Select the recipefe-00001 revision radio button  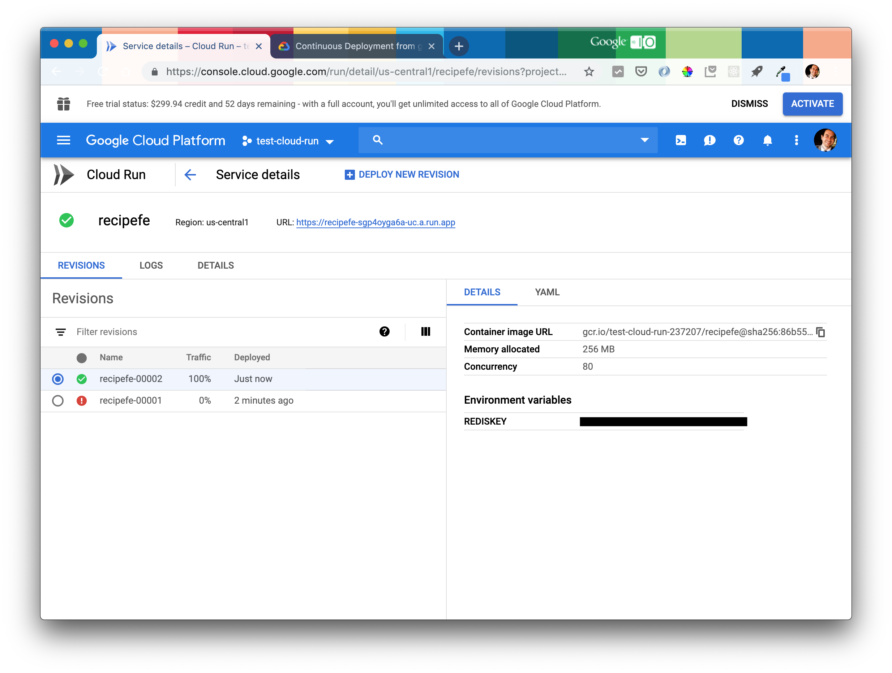tap(57, 401)
